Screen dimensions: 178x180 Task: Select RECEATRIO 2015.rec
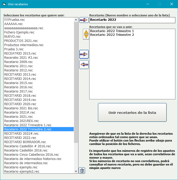tap(39, 53)
